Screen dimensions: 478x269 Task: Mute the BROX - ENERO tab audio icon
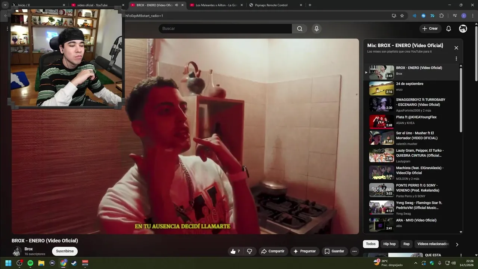[176, 5]
